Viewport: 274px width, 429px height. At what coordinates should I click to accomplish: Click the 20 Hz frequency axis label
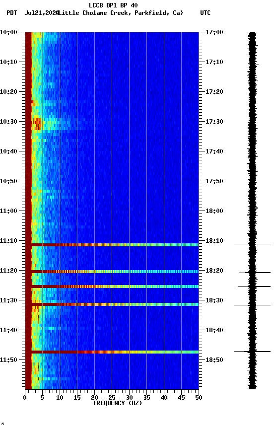coord(94,398)
